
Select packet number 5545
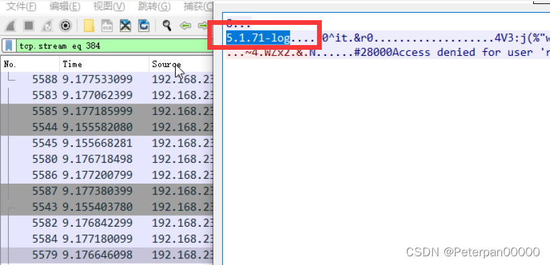[x=106, y=143]
